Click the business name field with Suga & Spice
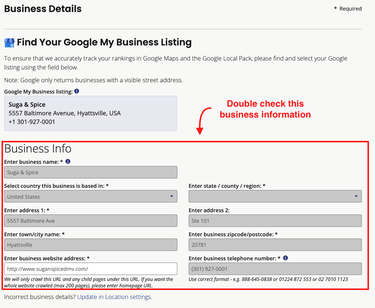 91,172
